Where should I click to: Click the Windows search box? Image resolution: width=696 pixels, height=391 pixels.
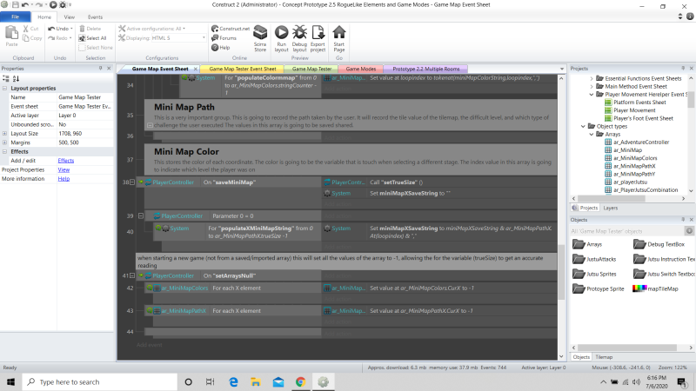pyautogui.click(x=99, y=381)
